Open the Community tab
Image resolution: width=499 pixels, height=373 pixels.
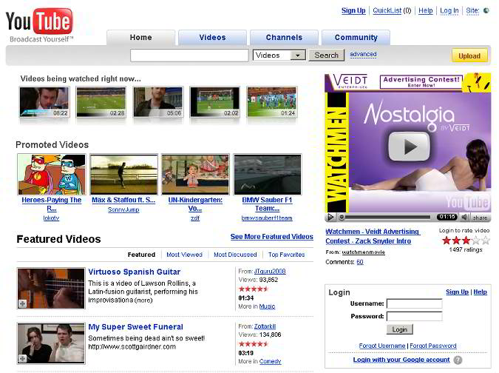[x=356, y=38]
